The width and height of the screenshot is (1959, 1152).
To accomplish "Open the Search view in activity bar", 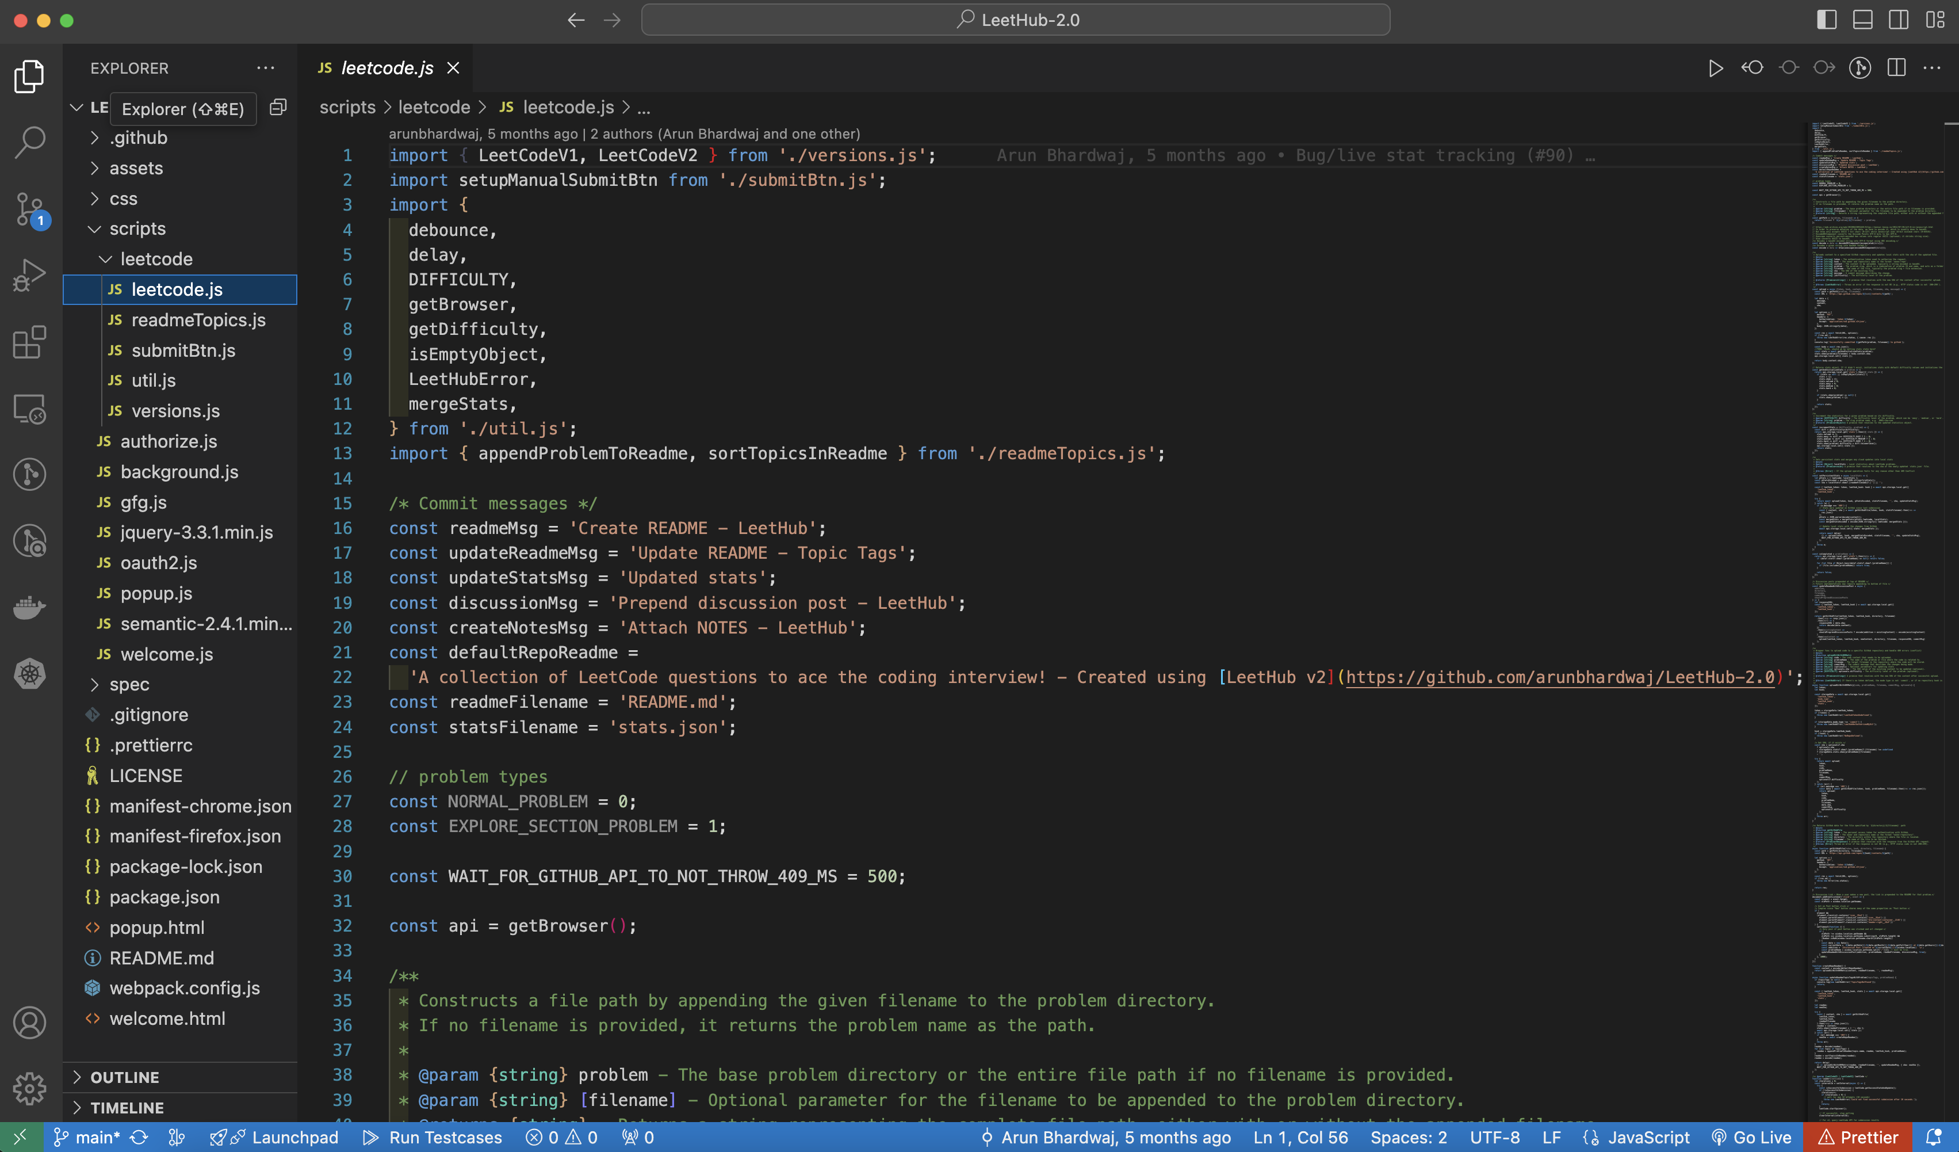I will pyautogui.click(x=29, y=142).
